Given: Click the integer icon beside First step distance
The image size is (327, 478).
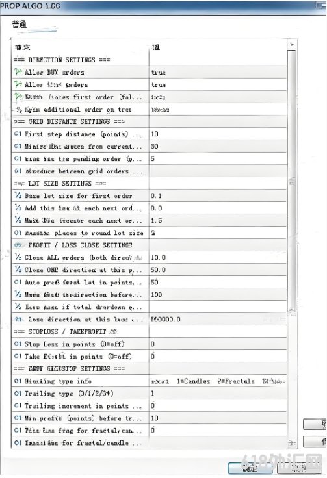Looking at the screenshot, I should coord(18,134).
